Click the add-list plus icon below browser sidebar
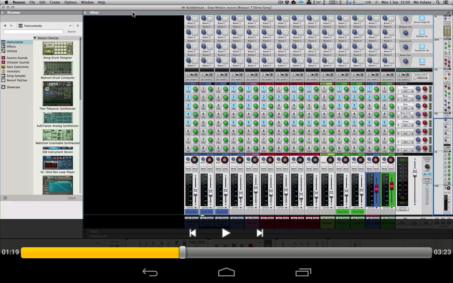Image resolution: width=453 pixels, height=283 pixels. pyautogui.click(x=5, y=198)
